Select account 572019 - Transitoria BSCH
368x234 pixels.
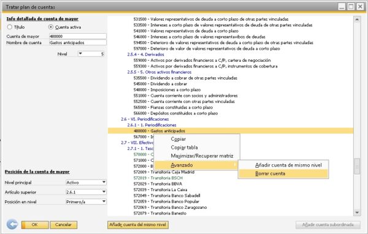pyautogui.click(x=158, y=178)
